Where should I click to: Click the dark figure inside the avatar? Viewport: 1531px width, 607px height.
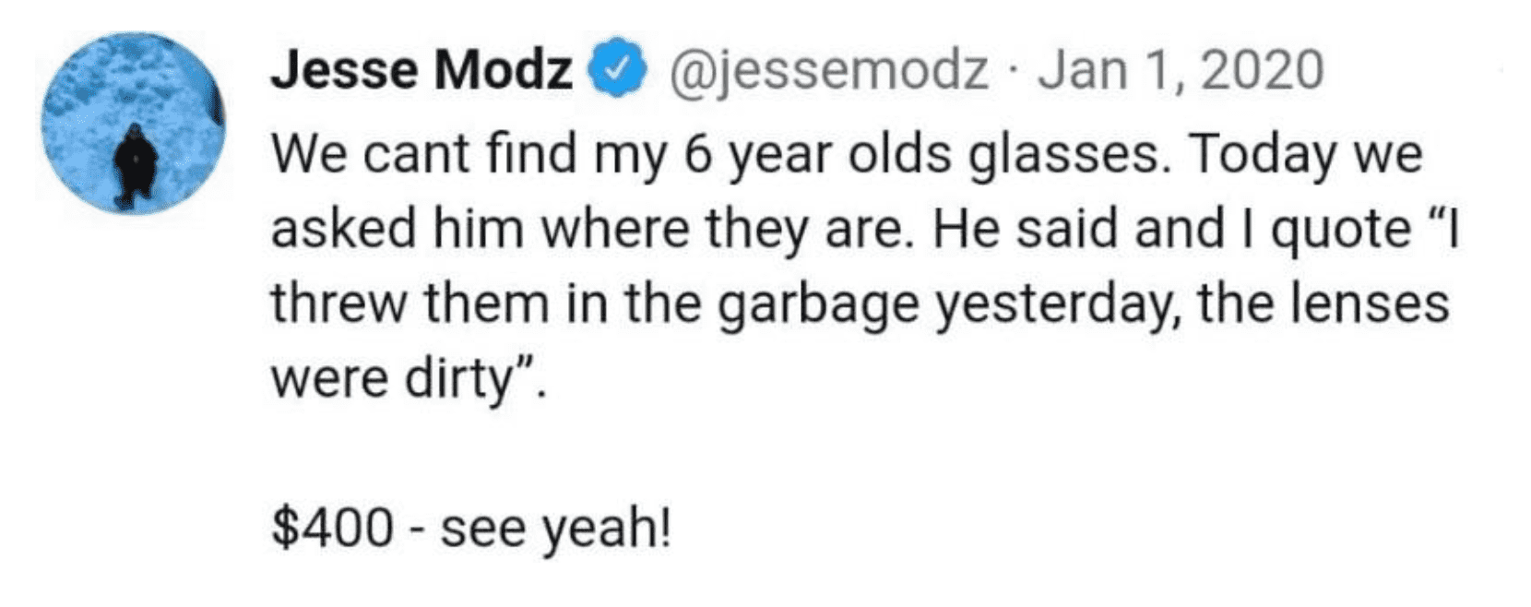(x=135, y=165)
